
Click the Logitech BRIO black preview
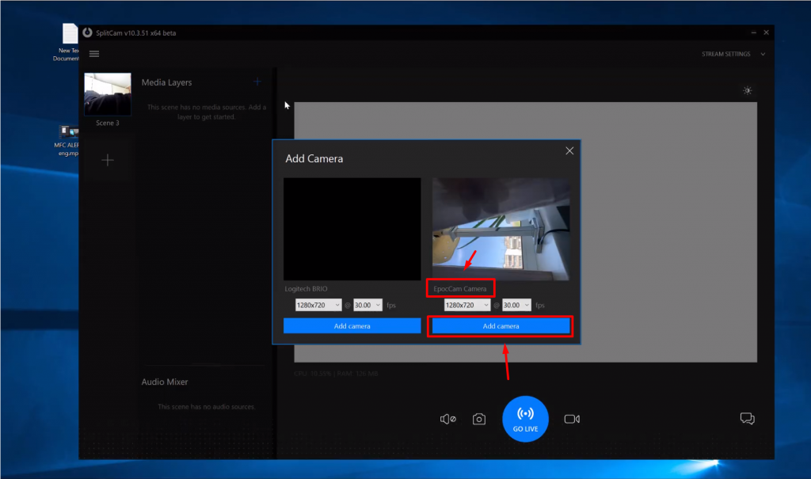pos(352,229)
